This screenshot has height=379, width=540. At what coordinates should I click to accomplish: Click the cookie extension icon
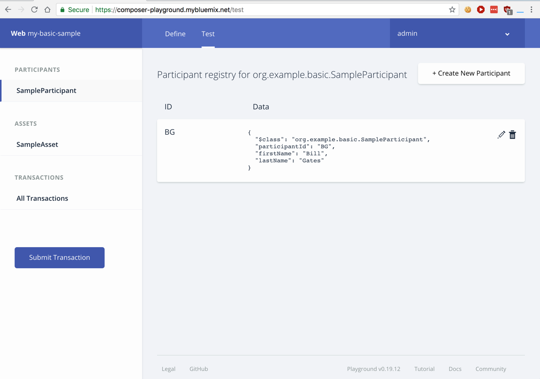(x=467, y=9)
